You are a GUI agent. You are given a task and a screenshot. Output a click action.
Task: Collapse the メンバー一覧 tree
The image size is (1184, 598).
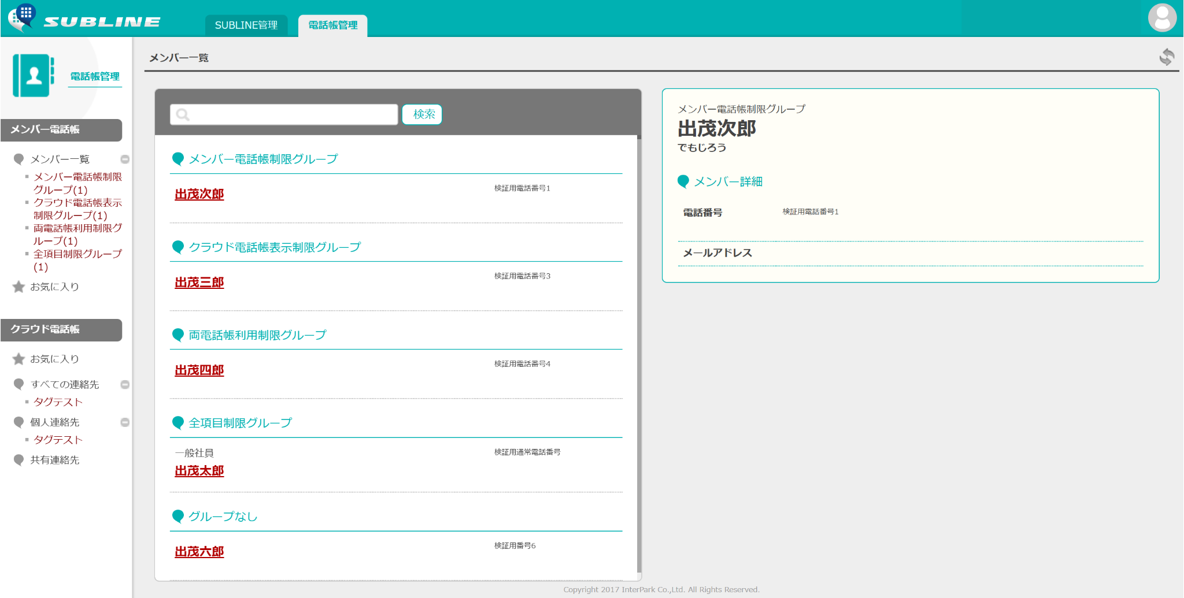click(125, 159)
